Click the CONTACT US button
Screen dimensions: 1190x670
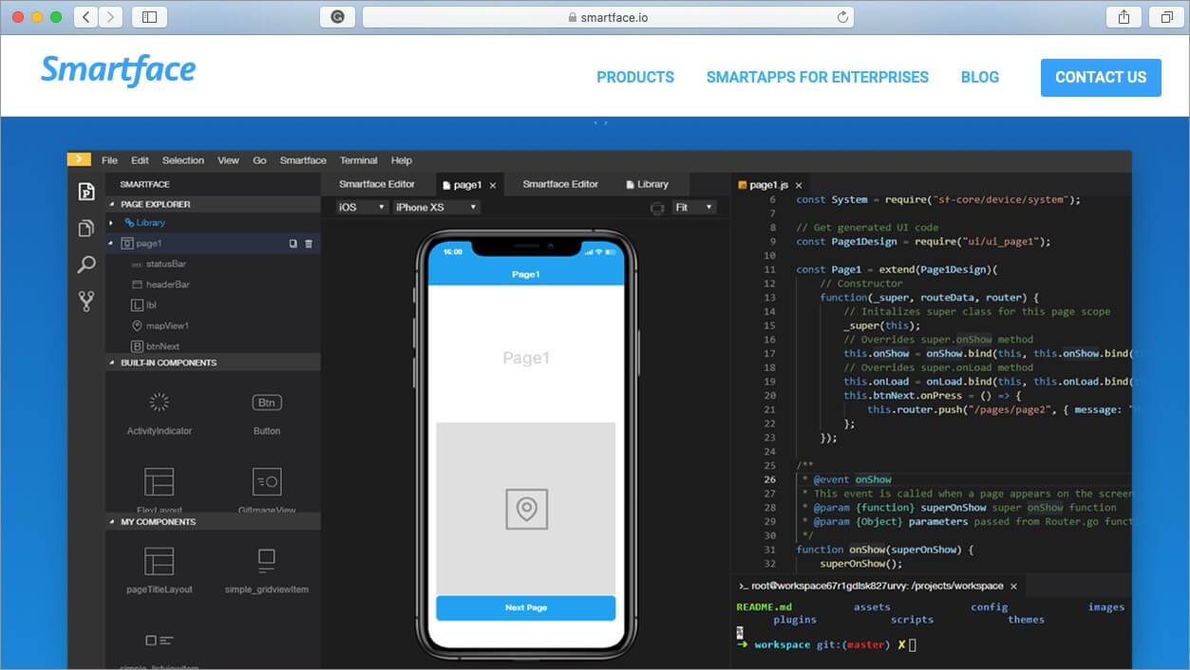pos(1101,78)
